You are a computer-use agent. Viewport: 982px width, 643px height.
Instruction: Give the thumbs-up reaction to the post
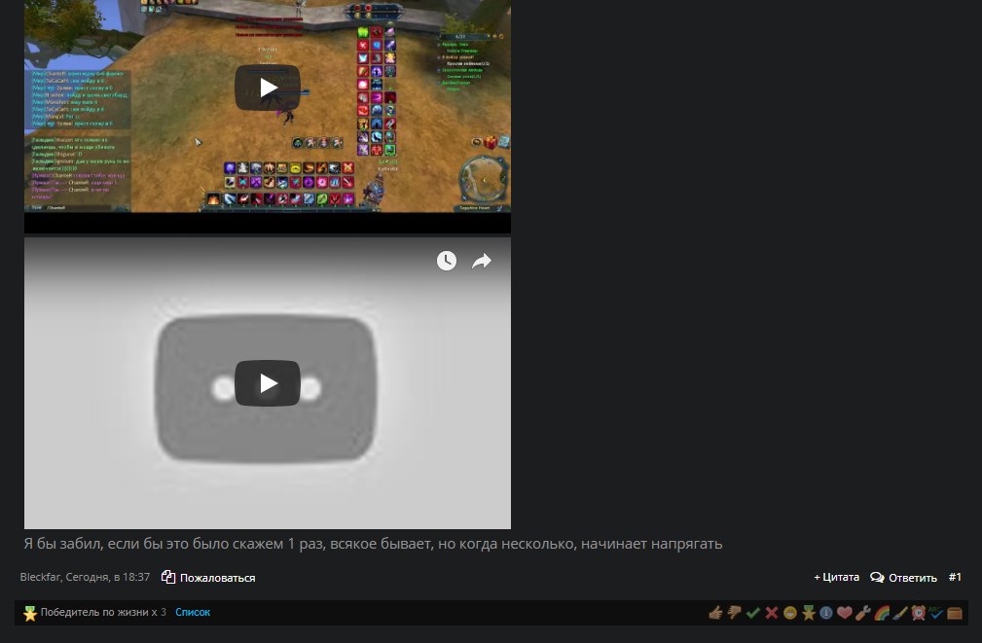[x=715, y=613]
